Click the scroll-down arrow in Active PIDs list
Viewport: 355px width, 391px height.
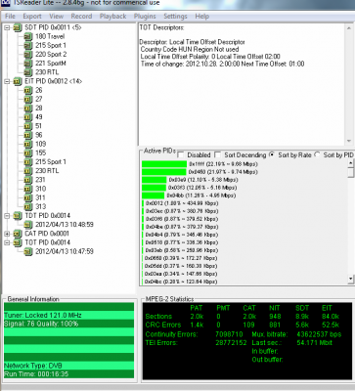(x=351, y=279)
